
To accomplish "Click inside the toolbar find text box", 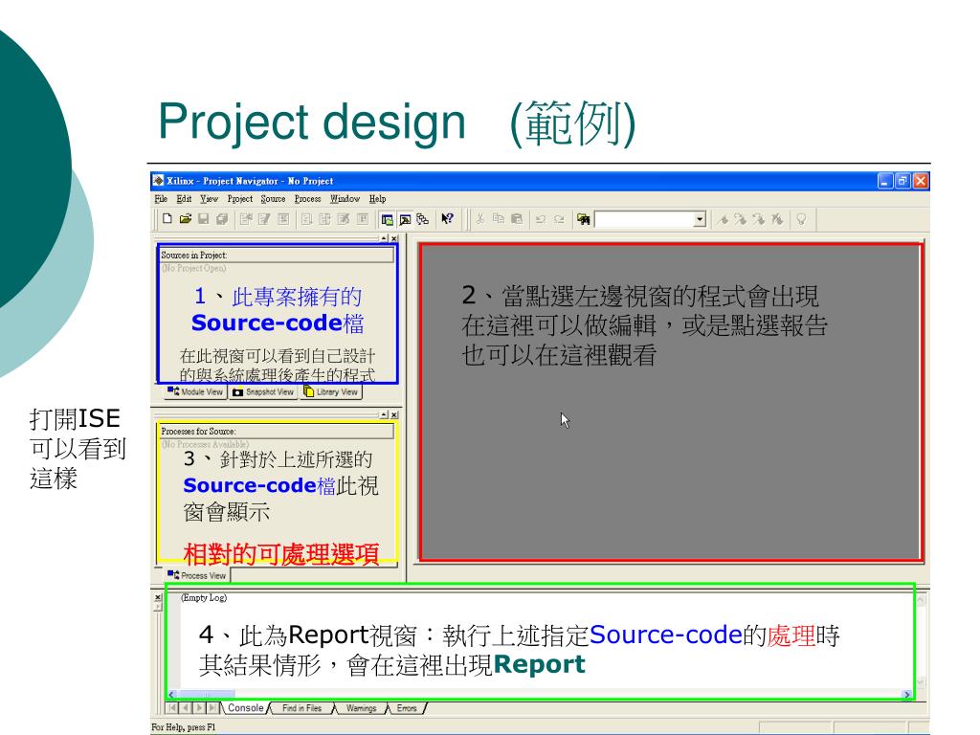I will 644,219.
